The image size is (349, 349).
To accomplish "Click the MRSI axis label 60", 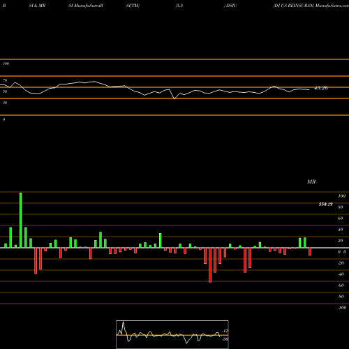I will [341, 218].
